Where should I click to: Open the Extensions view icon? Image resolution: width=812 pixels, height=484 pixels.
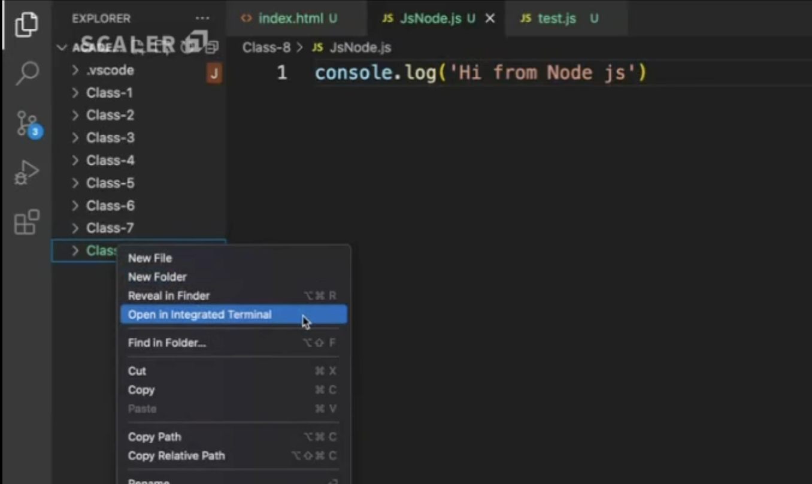26,223
